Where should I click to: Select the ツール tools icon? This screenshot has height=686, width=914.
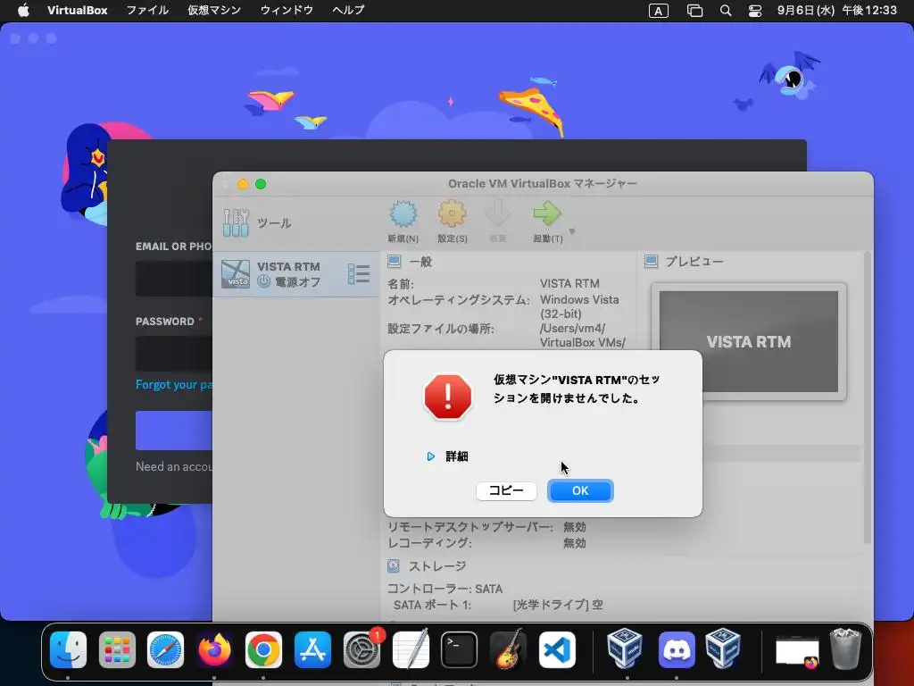[x=236, y=222]
